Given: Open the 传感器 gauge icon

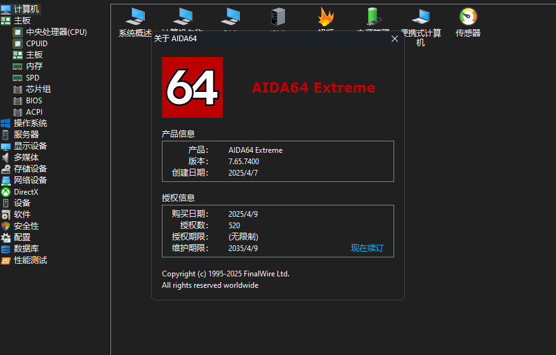Looking at the screenshot, I should click(x=468, y=16).
